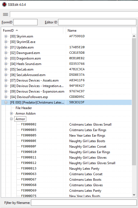
Task: Click the name 'Naughty Girl Latex Boots'
Action: 87,141
